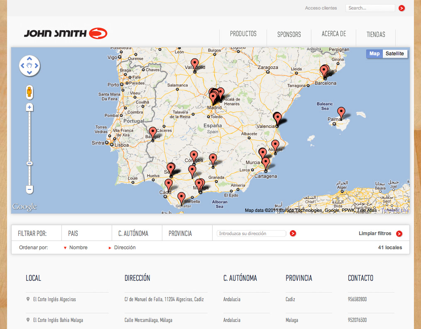Open the El Corte Inglés Bahia Malaga entry
This screenshot has width=421, height=329.
pos(58,320)
